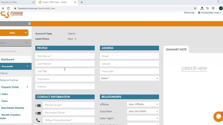Click the Job Title field
223x125 pixels.
click(65, 71)
